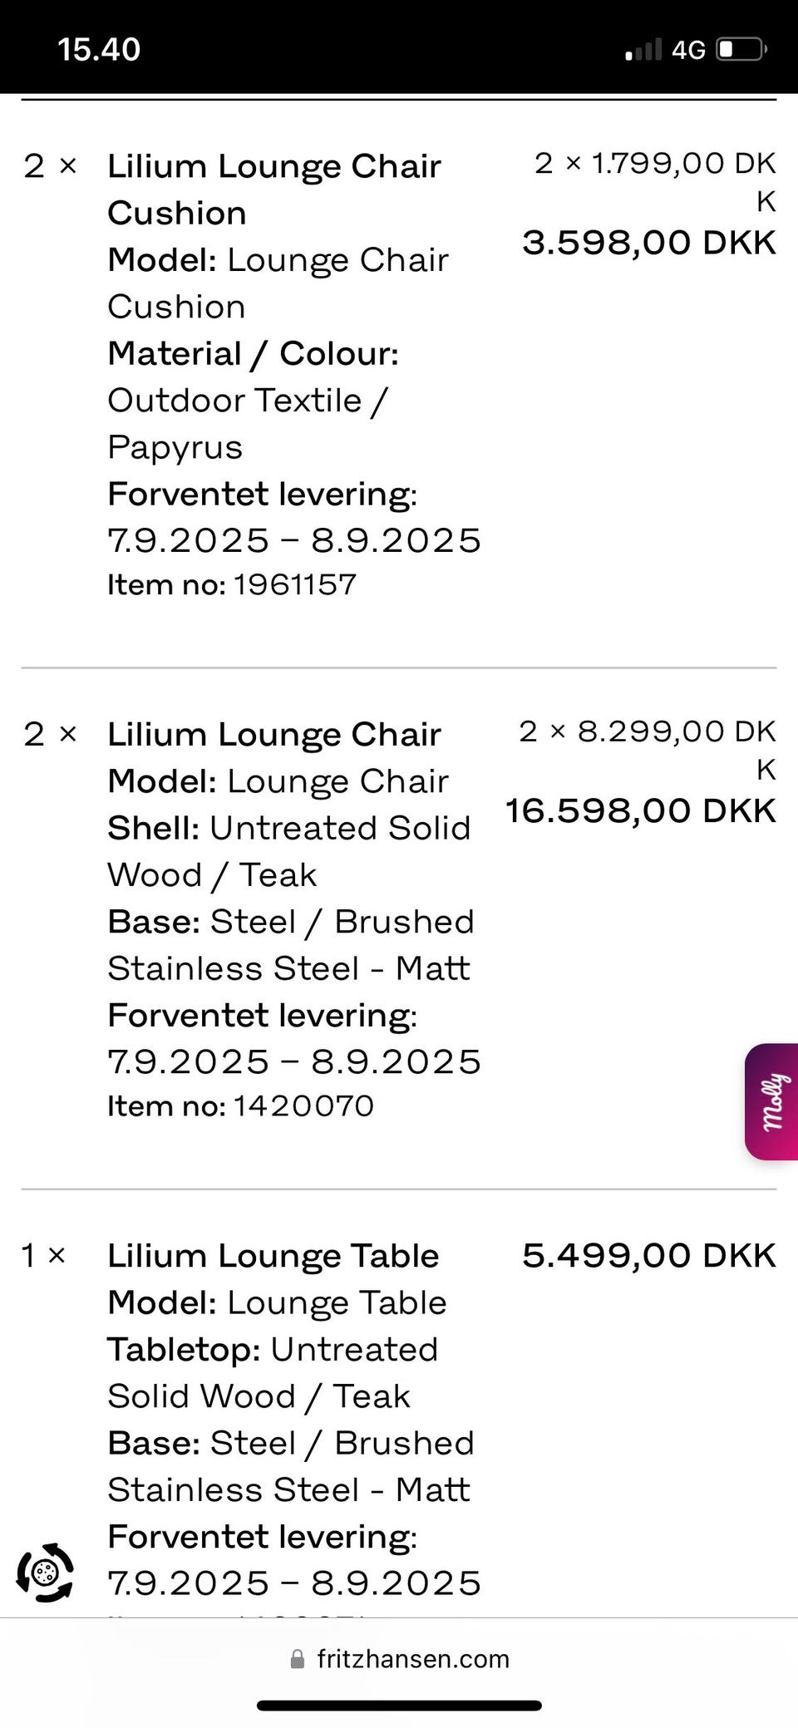Open the Lilium Lounge Chair Cushion product
Screen dimensions: 798x1728
[x=273, y=190]
